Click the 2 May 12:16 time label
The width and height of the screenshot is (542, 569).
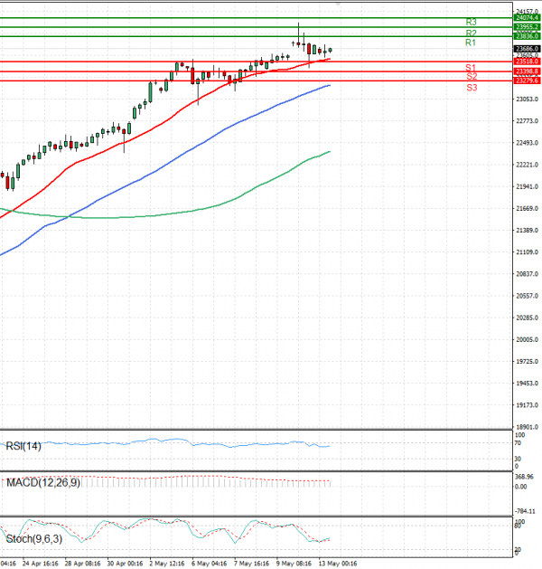167,564
